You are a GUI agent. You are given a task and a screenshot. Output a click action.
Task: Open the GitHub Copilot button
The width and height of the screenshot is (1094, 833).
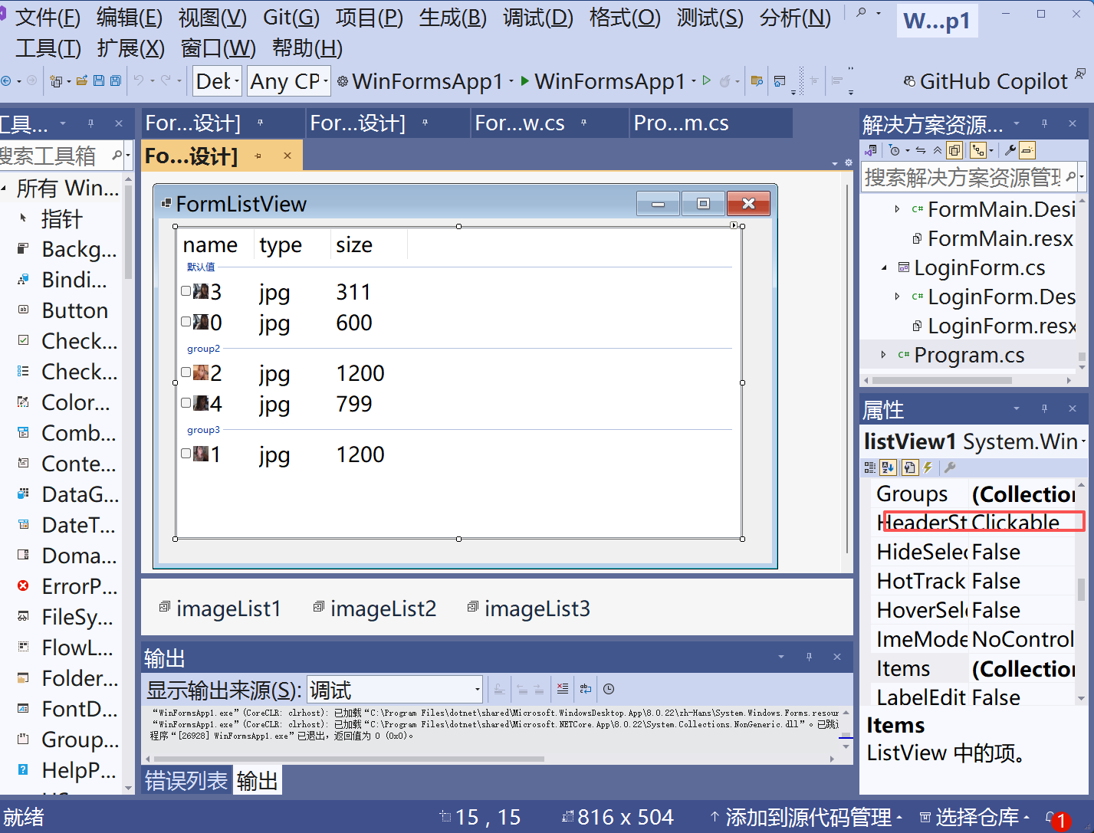[985, 81]
